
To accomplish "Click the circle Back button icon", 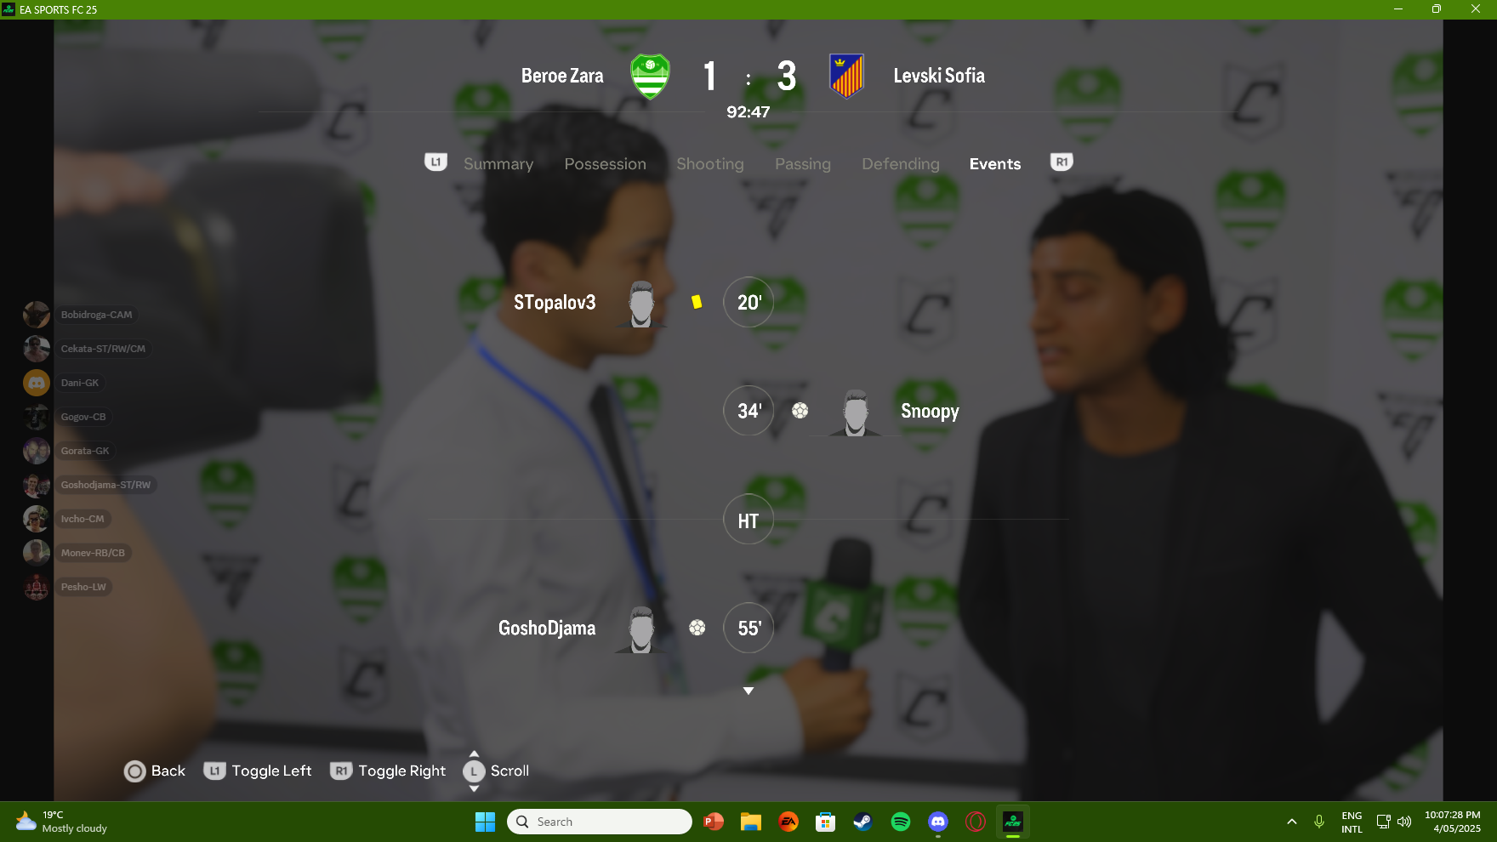I will [x=134, y=771].
